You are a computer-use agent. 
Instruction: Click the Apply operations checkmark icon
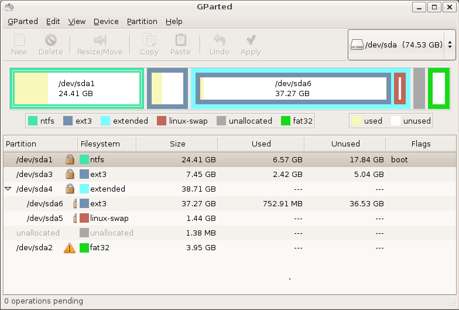(251, 40)
